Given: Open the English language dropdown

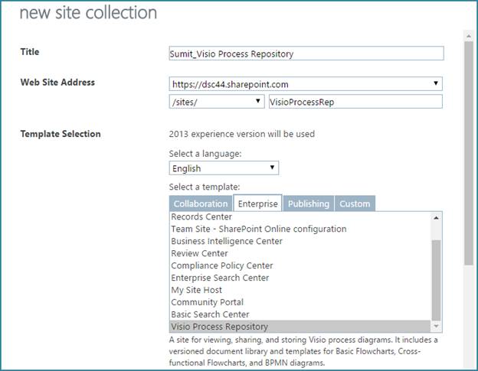Looking at the screenshot, I should point(224,168).
